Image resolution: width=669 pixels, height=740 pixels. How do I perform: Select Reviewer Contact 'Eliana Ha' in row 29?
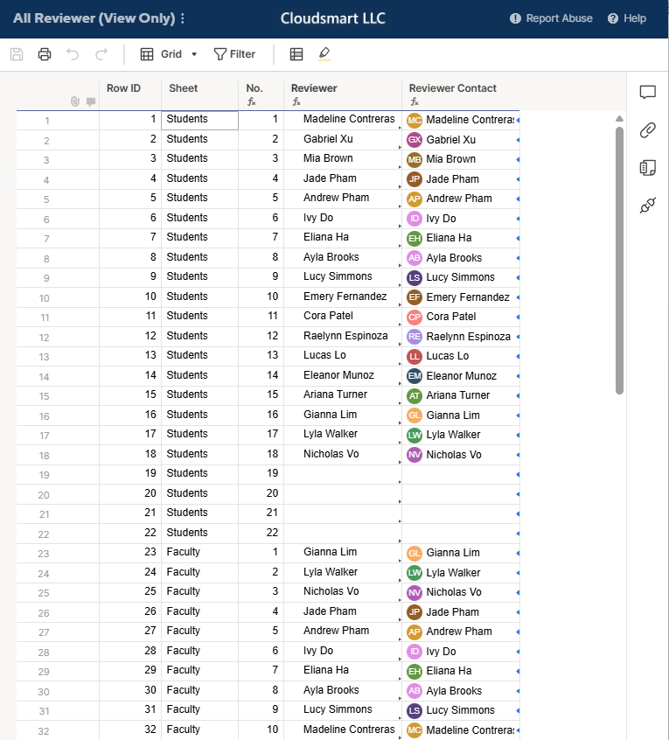click(461, 671)
